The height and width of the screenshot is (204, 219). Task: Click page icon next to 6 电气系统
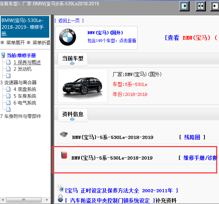click(x=8, y=103)
